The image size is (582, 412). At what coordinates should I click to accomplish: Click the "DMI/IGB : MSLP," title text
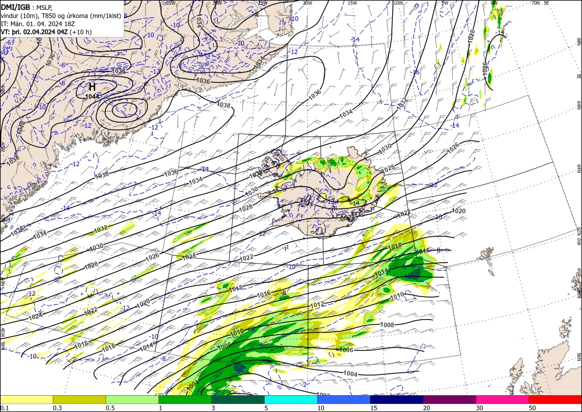pos(26,7)
